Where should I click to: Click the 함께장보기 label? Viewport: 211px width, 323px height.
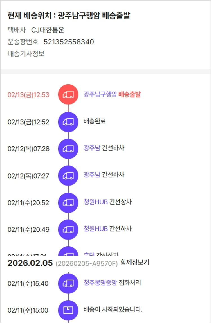(134, 263)
